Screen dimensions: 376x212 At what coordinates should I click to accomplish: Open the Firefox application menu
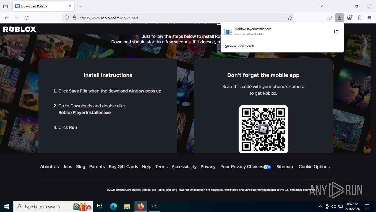[x=369, y=18]
